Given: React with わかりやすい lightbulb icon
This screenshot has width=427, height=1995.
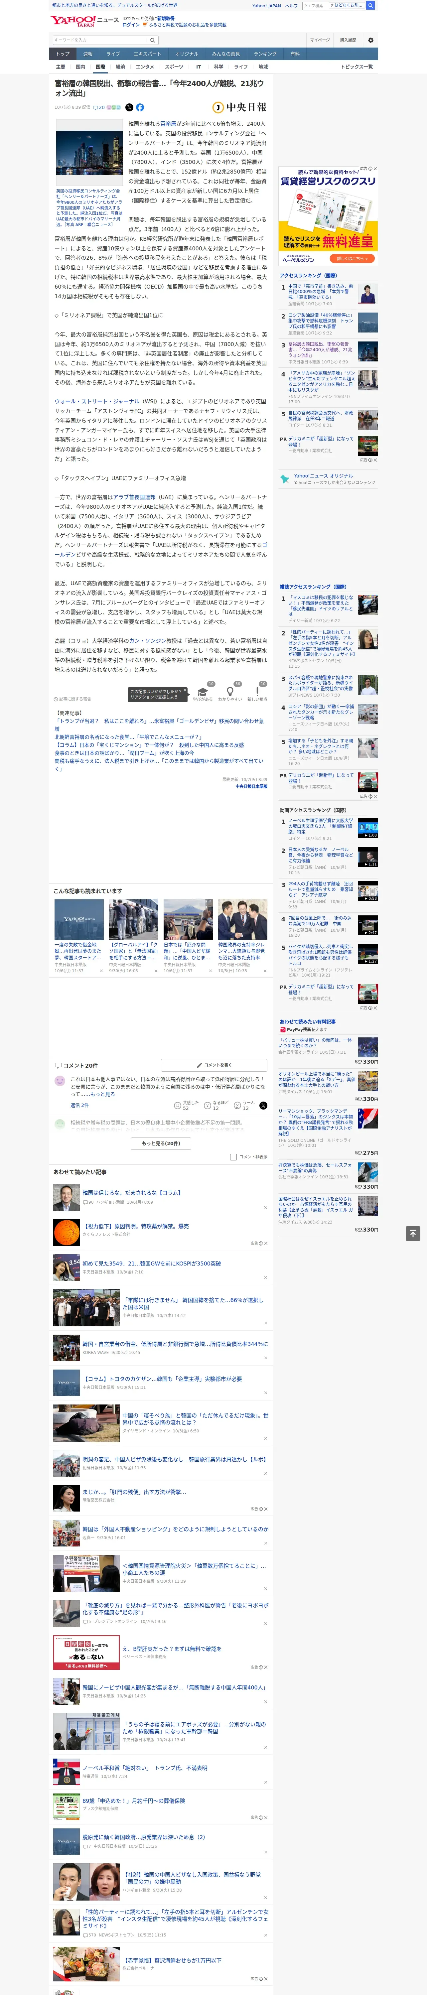Looking at the screenshot, I should [x=229, y=691].
